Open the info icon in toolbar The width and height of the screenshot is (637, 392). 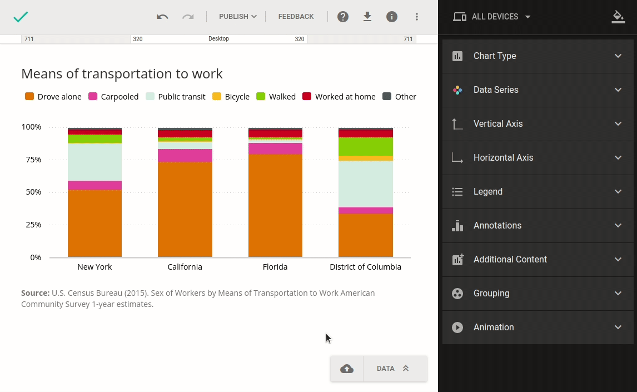point(392,17)
